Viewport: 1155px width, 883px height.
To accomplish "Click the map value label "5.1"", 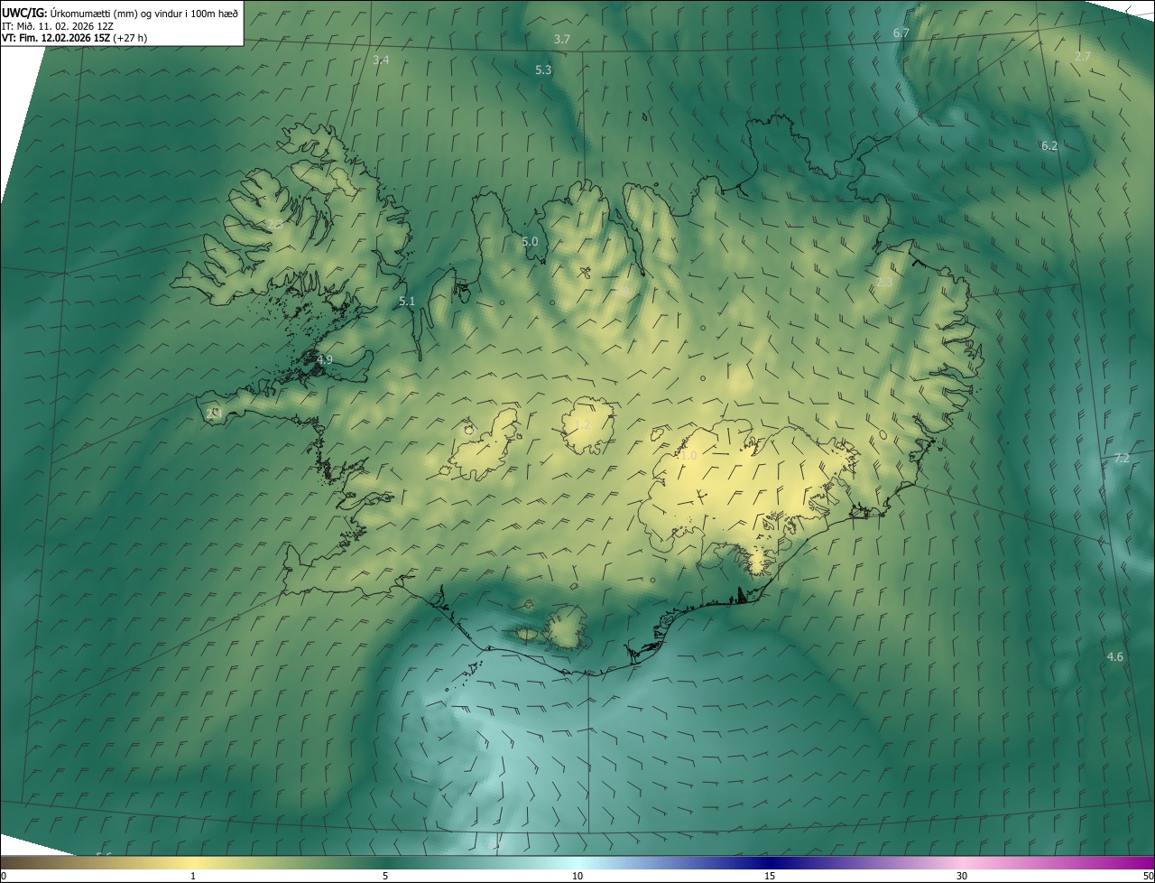I will [407, 301].
